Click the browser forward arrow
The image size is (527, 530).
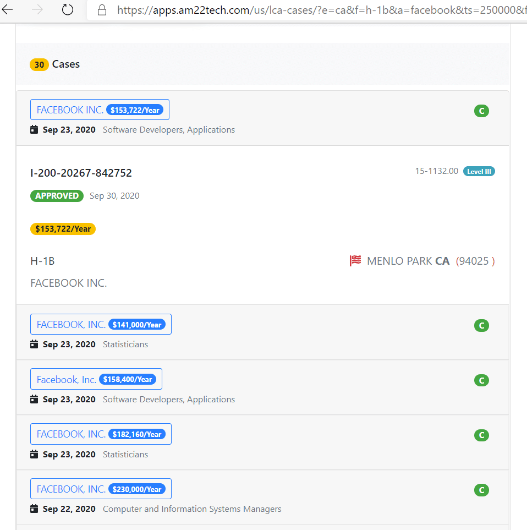(37, 10)
